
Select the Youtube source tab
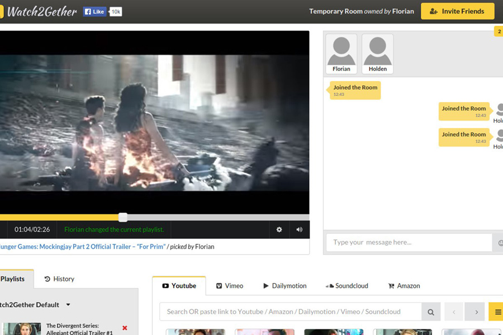(179, 286)
